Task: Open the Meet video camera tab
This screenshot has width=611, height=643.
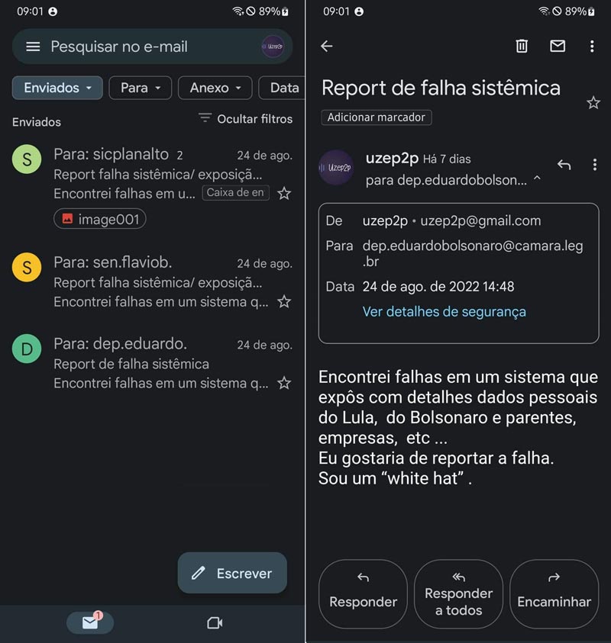Action: (x=215, y=623)
